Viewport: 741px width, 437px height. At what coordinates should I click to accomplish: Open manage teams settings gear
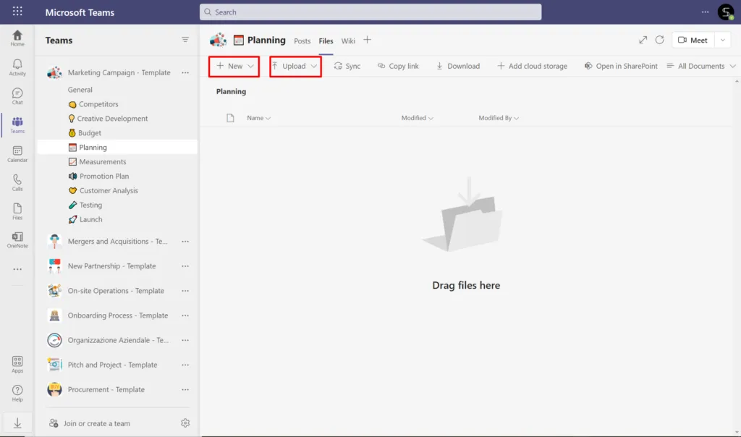185,423
